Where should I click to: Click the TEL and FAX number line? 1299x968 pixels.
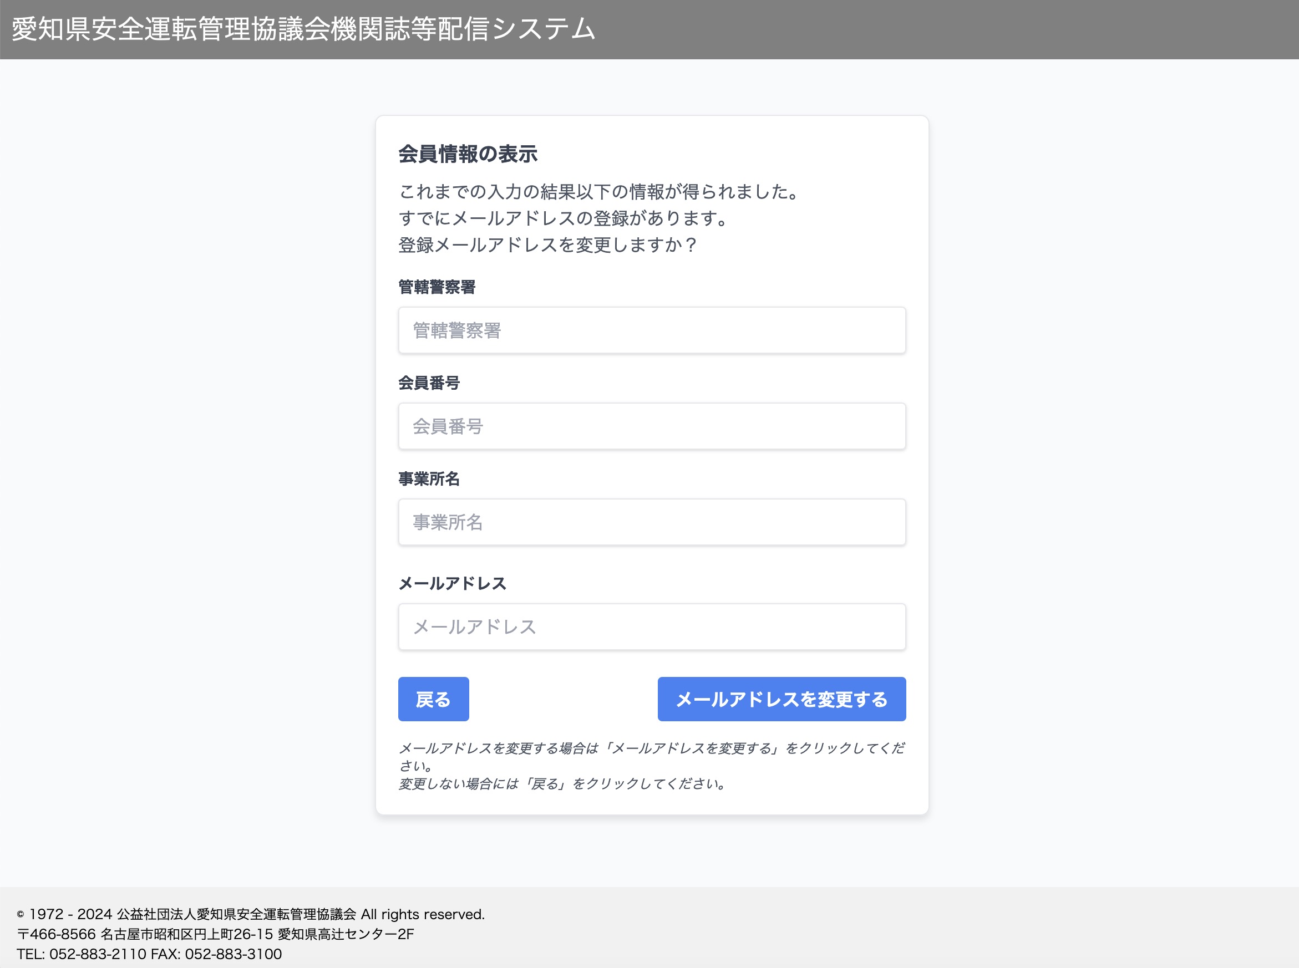(x=149, y=954)
